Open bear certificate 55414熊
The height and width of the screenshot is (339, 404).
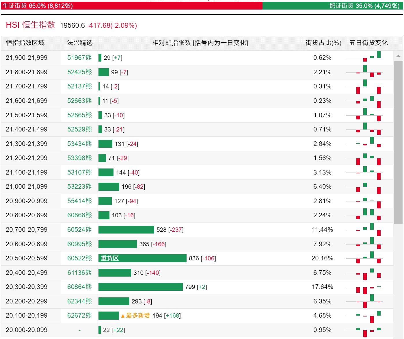[x=79, y=201]
